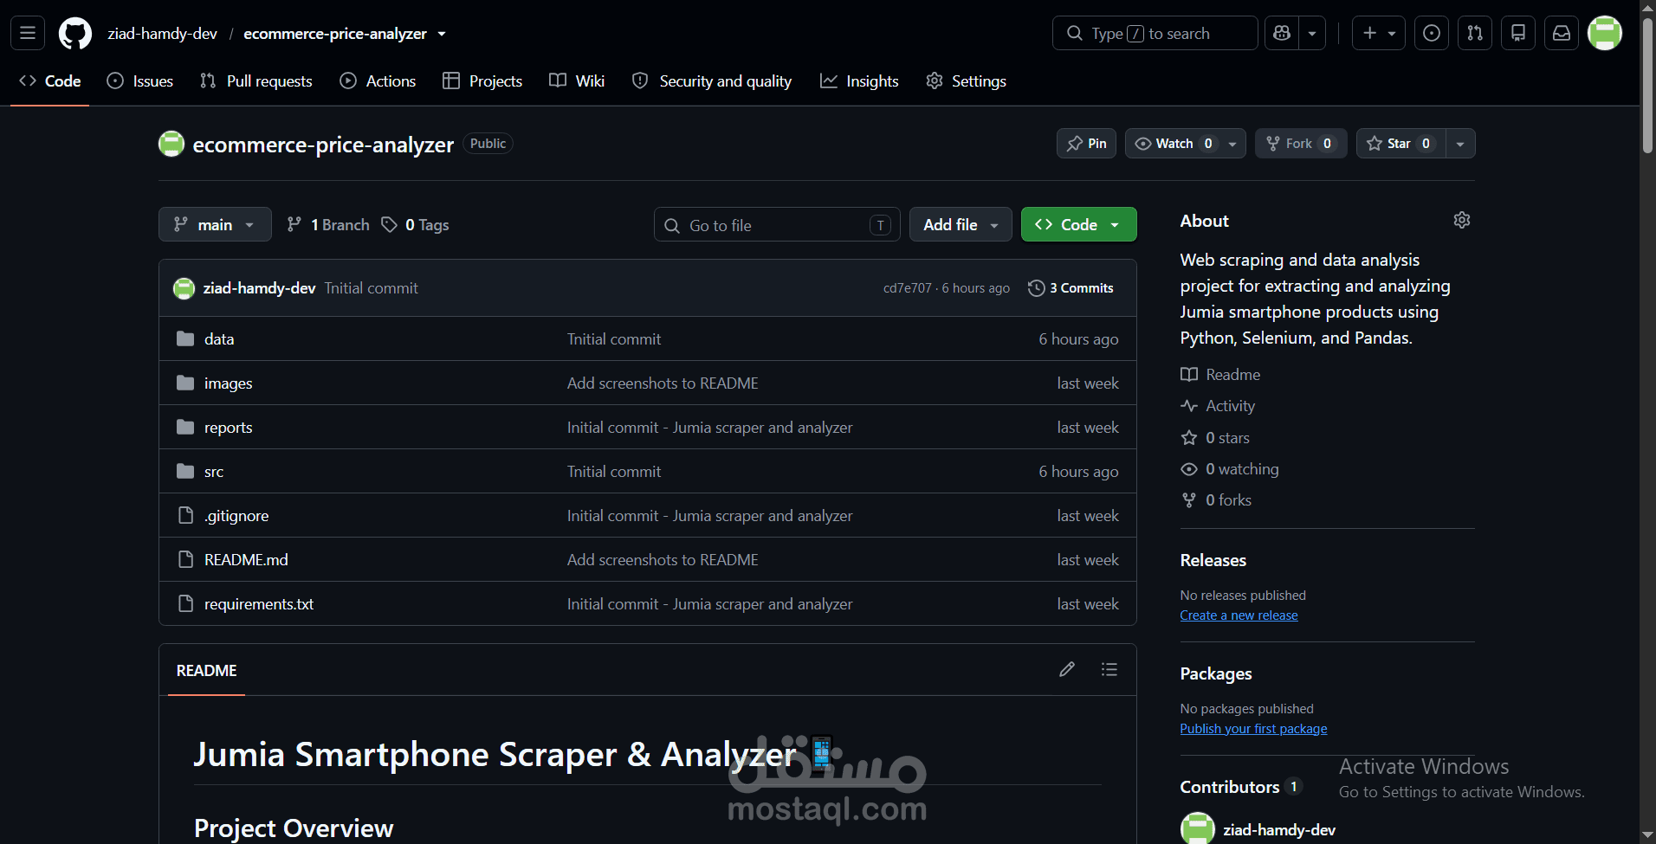The width and height of the screenshot is (1656, 844).
Task: Open the Activity link in About
Action: [1218, 406]
